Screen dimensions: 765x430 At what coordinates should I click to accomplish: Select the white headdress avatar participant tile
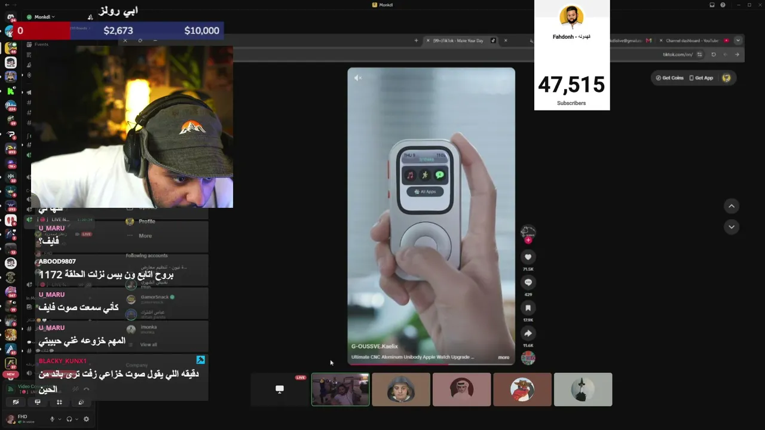(461, 389)
